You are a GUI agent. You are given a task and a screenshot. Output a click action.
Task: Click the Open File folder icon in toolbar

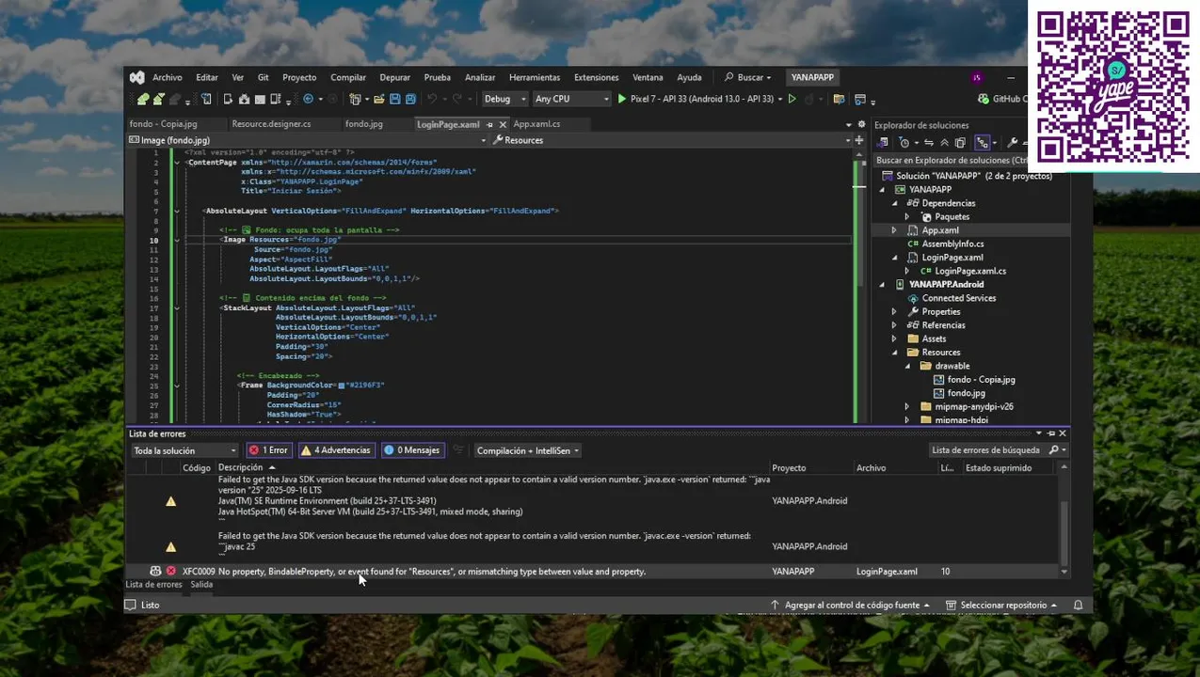click(378, 99)
